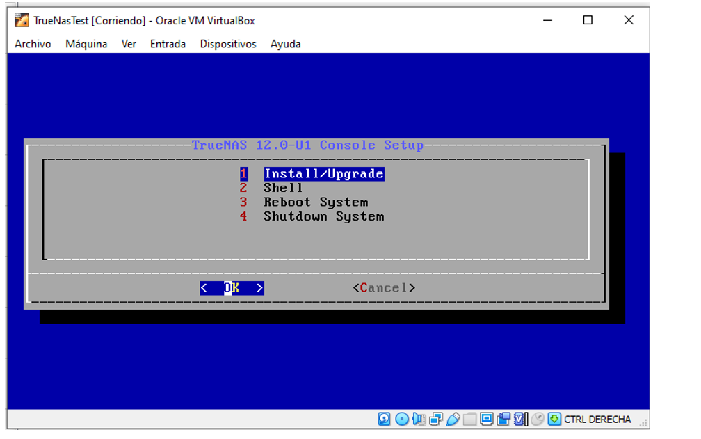Screen dimensions: 701x439
Task: Click the USB devices status icon
Action: click(453, 419)
